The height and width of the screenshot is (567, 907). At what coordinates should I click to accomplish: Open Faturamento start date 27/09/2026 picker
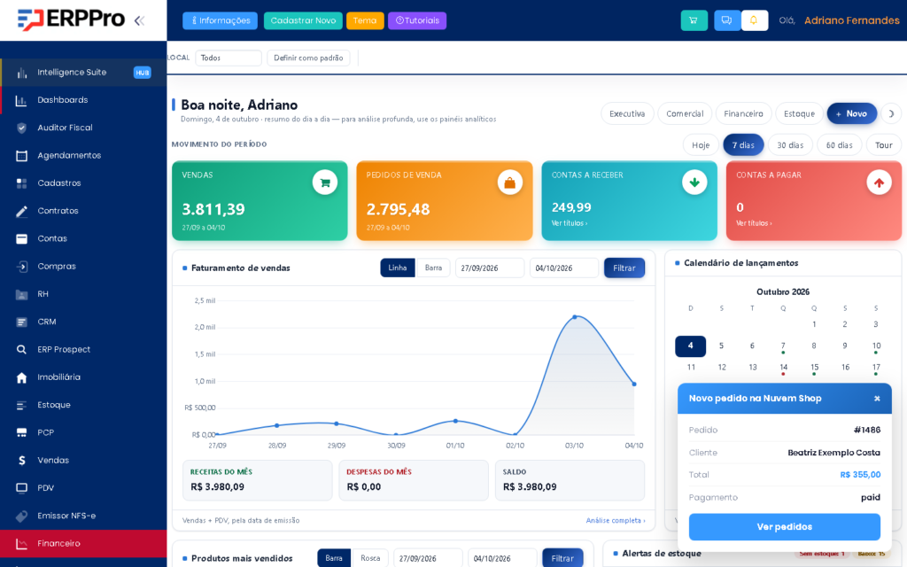[489, 268]
